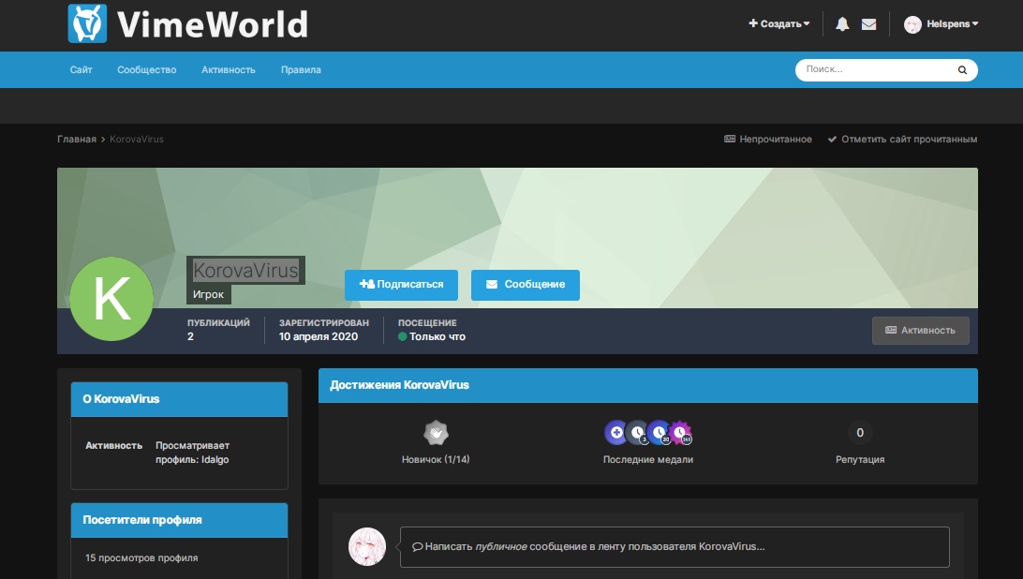Open the Сообщество menu
Viewport: 1023px width, 579px height.
coord(146,70)
